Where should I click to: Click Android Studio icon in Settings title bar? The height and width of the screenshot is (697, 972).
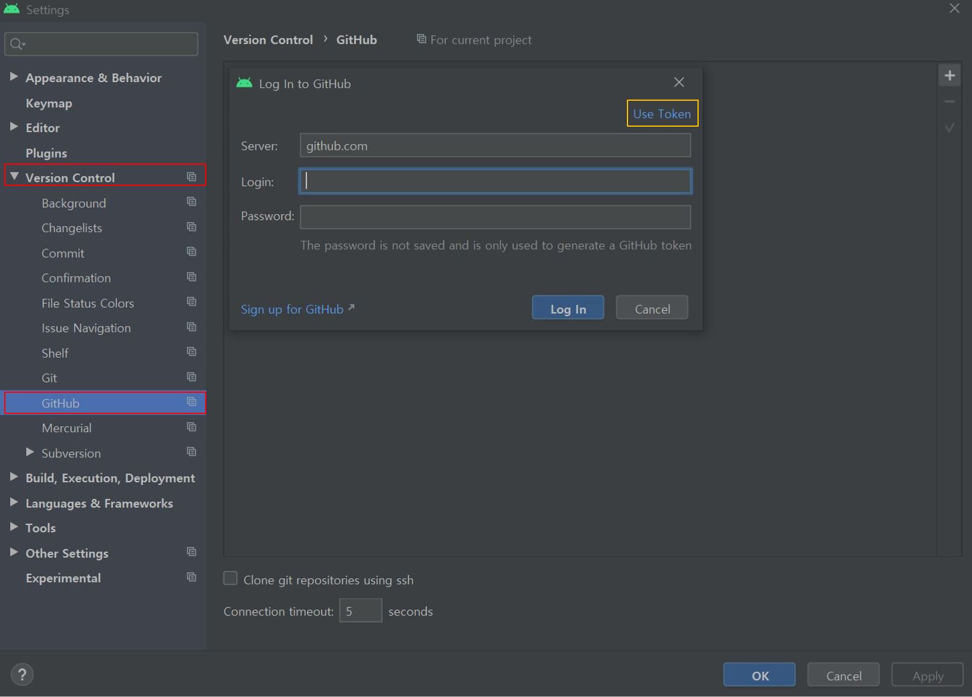pos(11,8)
